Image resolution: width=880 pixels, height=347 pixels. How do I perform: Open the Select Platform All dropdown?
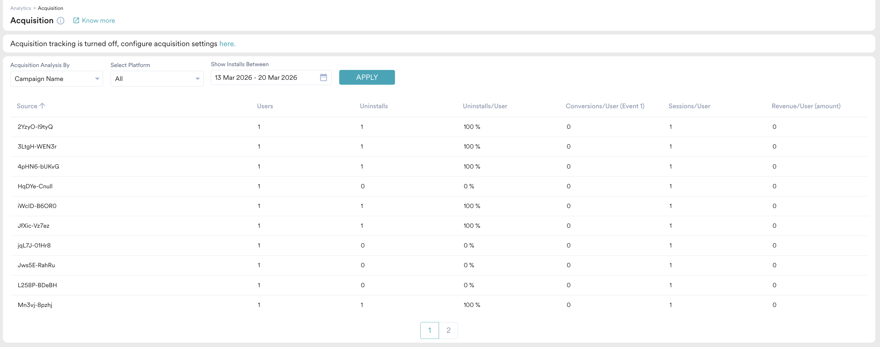tap(157, 79)
